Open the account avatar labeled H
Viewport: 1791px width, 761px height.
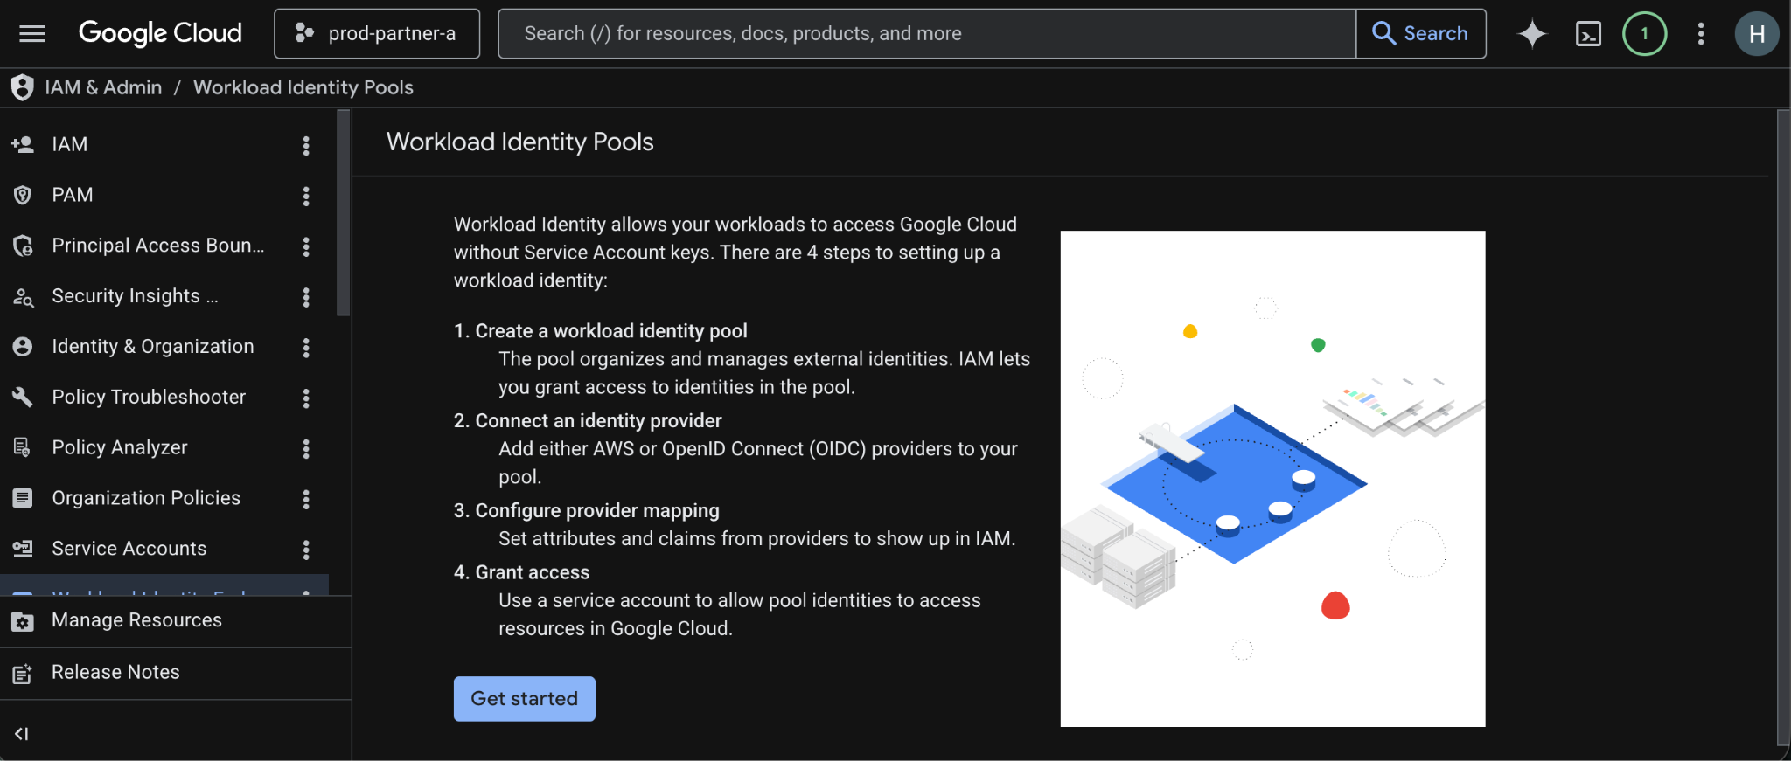[1757, 34]
